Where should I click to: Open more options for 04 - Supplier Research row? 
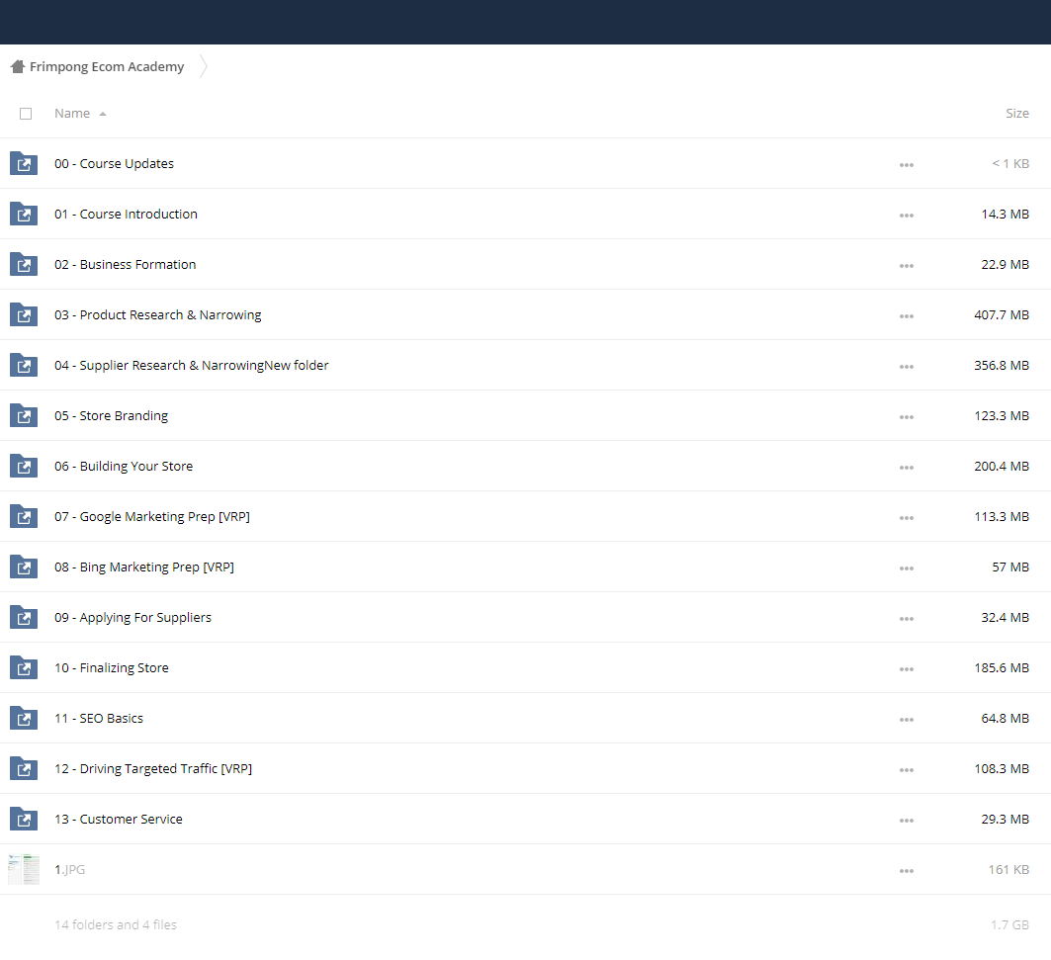[907, 367]
